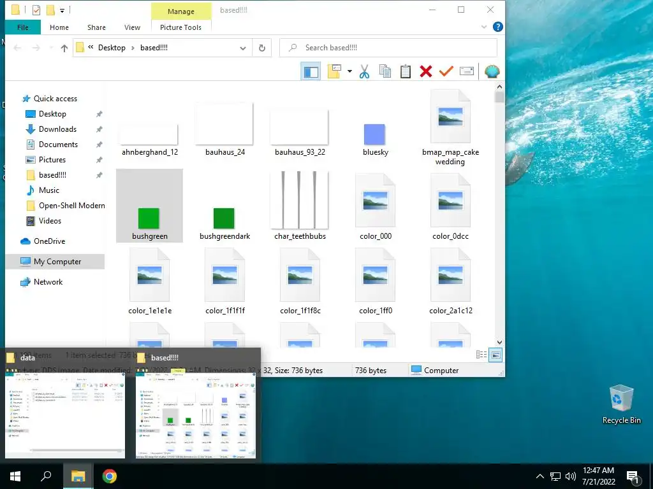Open Explorer help question mark icon
The height and width of the screenshot is (489, 653).
[497, 27]
